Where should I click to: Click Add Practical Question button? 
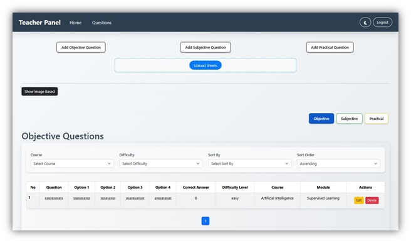pyautogui.click(x=330, y=47)
